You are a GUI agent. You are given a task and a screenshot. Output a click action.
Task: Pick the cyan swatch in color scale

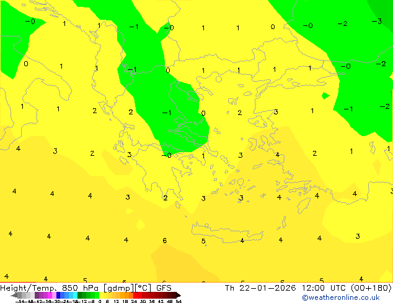coord(75,295)
